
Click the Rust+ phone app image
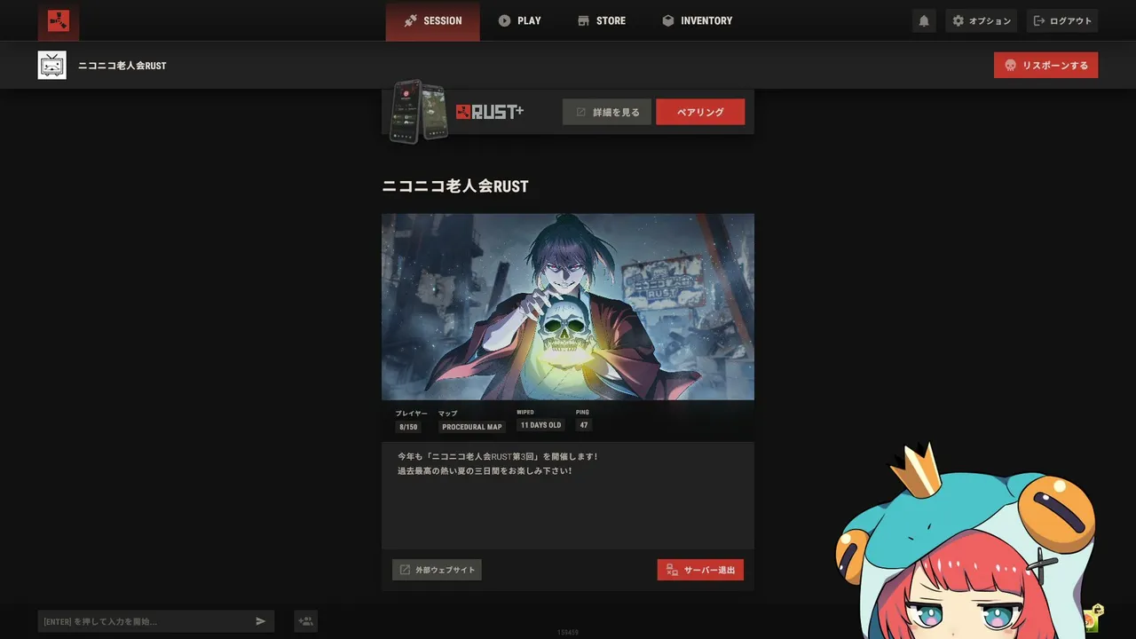tap(419, 111)
